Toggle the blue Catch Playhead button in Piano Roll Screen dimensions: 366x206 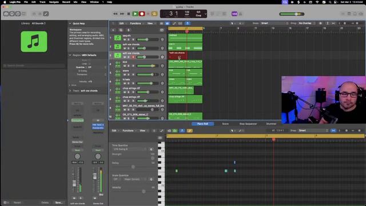coord(182,130)
